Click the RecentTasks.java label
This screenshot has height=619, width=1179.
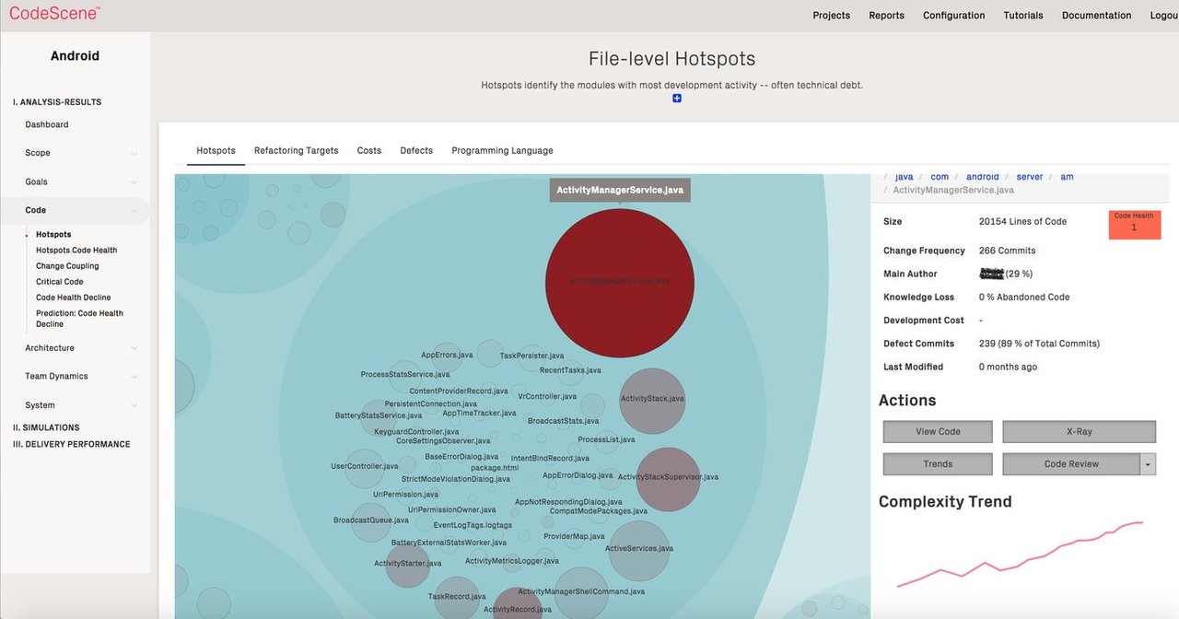pos(570,371)
